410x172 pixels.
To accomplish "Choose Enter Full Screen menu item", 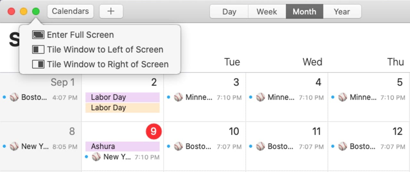I will point(80,35).
